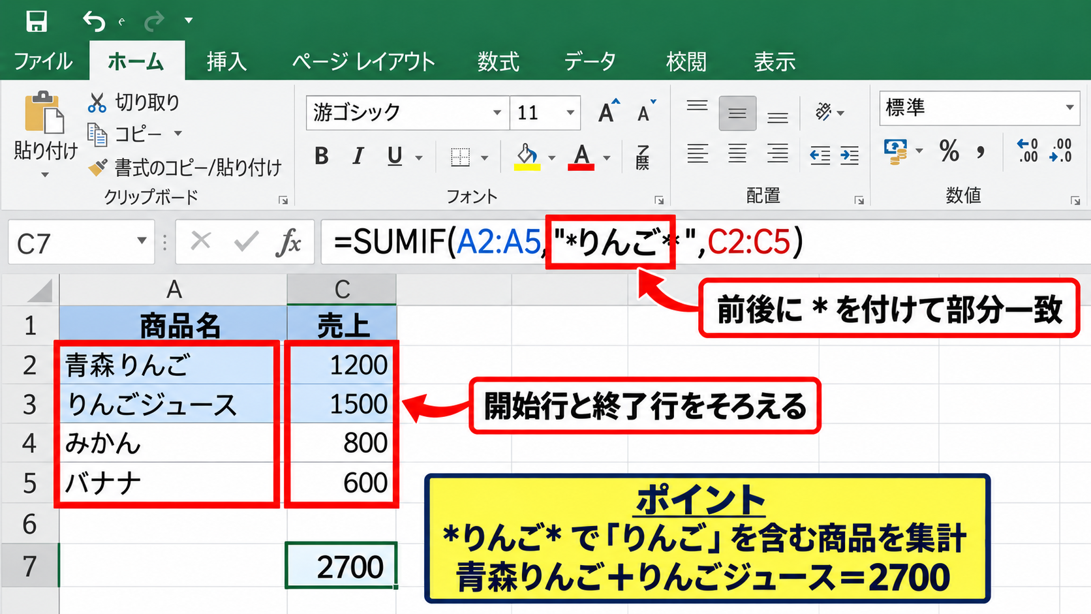Open the データ tab
1091x614 pixels.
(x=589, y=61)
